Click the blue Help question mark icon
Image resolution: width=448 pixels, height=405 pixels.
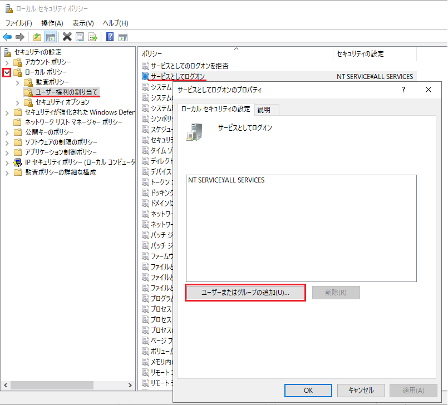tap(110, 37)
